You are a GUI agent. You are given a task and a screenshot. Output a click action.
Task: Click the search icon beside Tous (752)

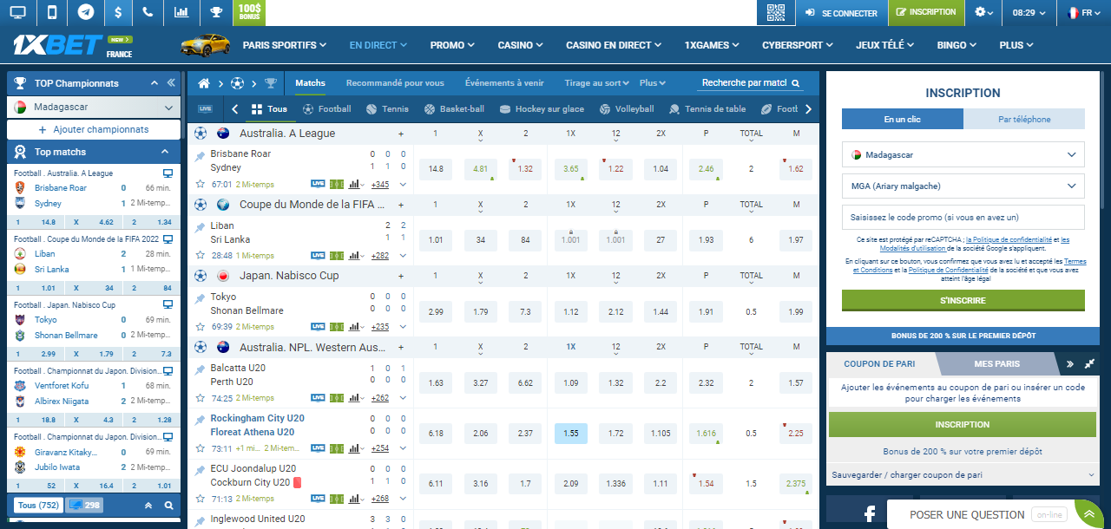[169, 506]
